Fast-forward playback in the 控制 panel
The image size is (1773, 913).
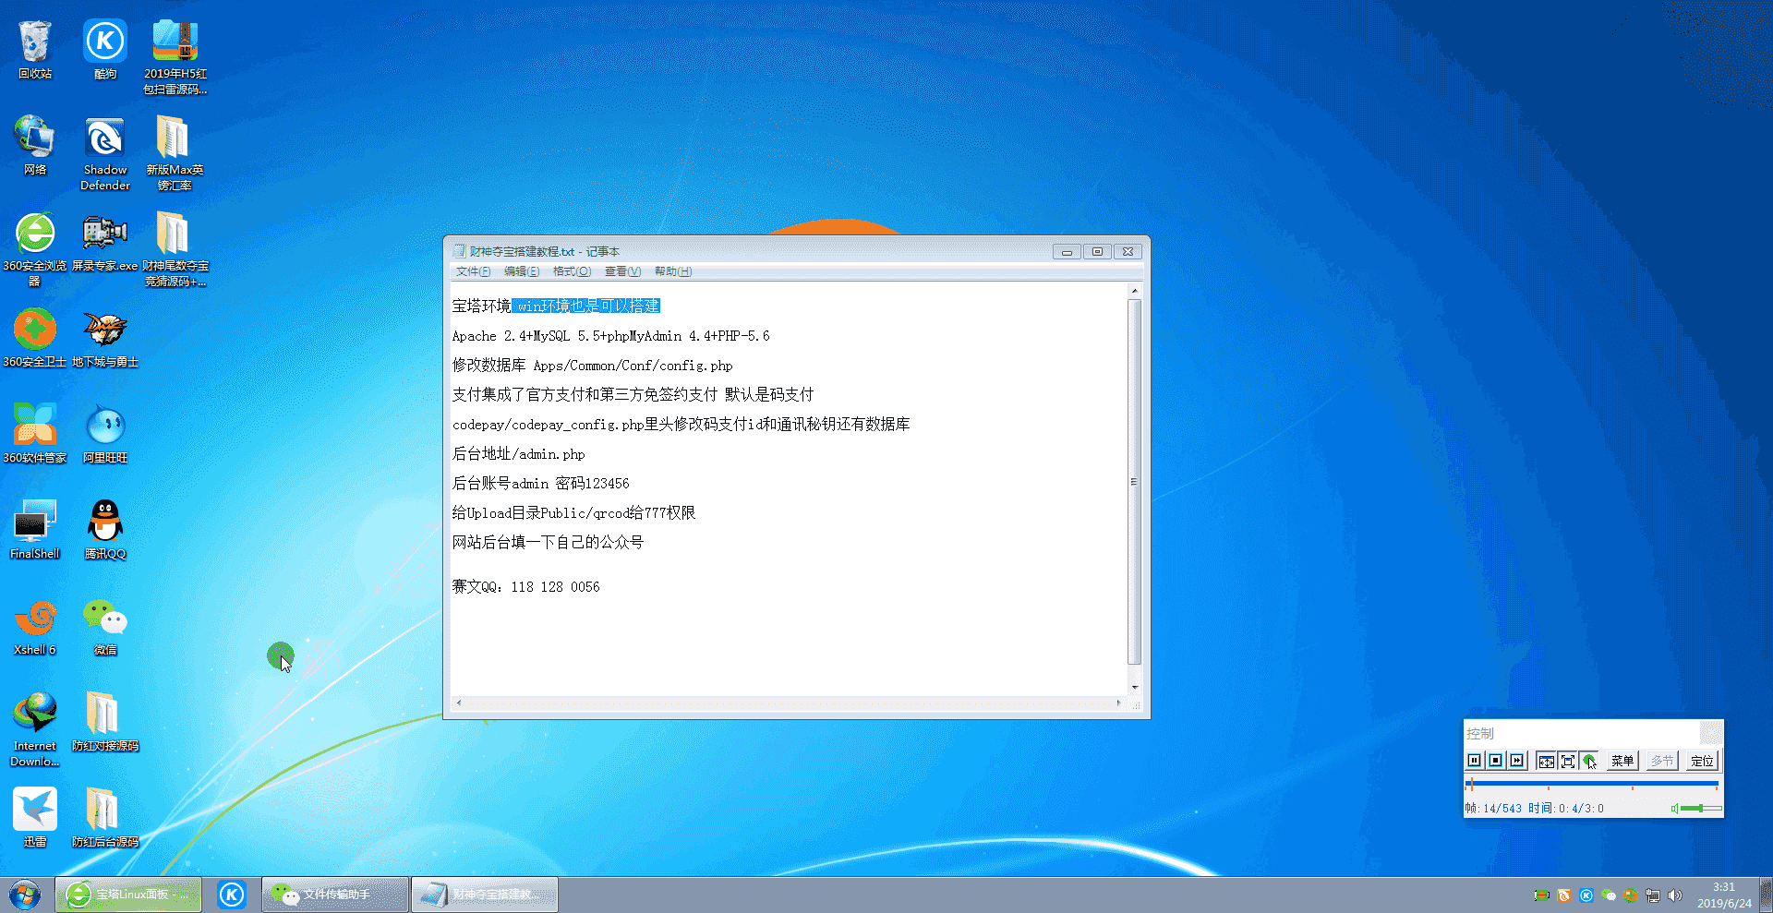tap(1517, 761)
